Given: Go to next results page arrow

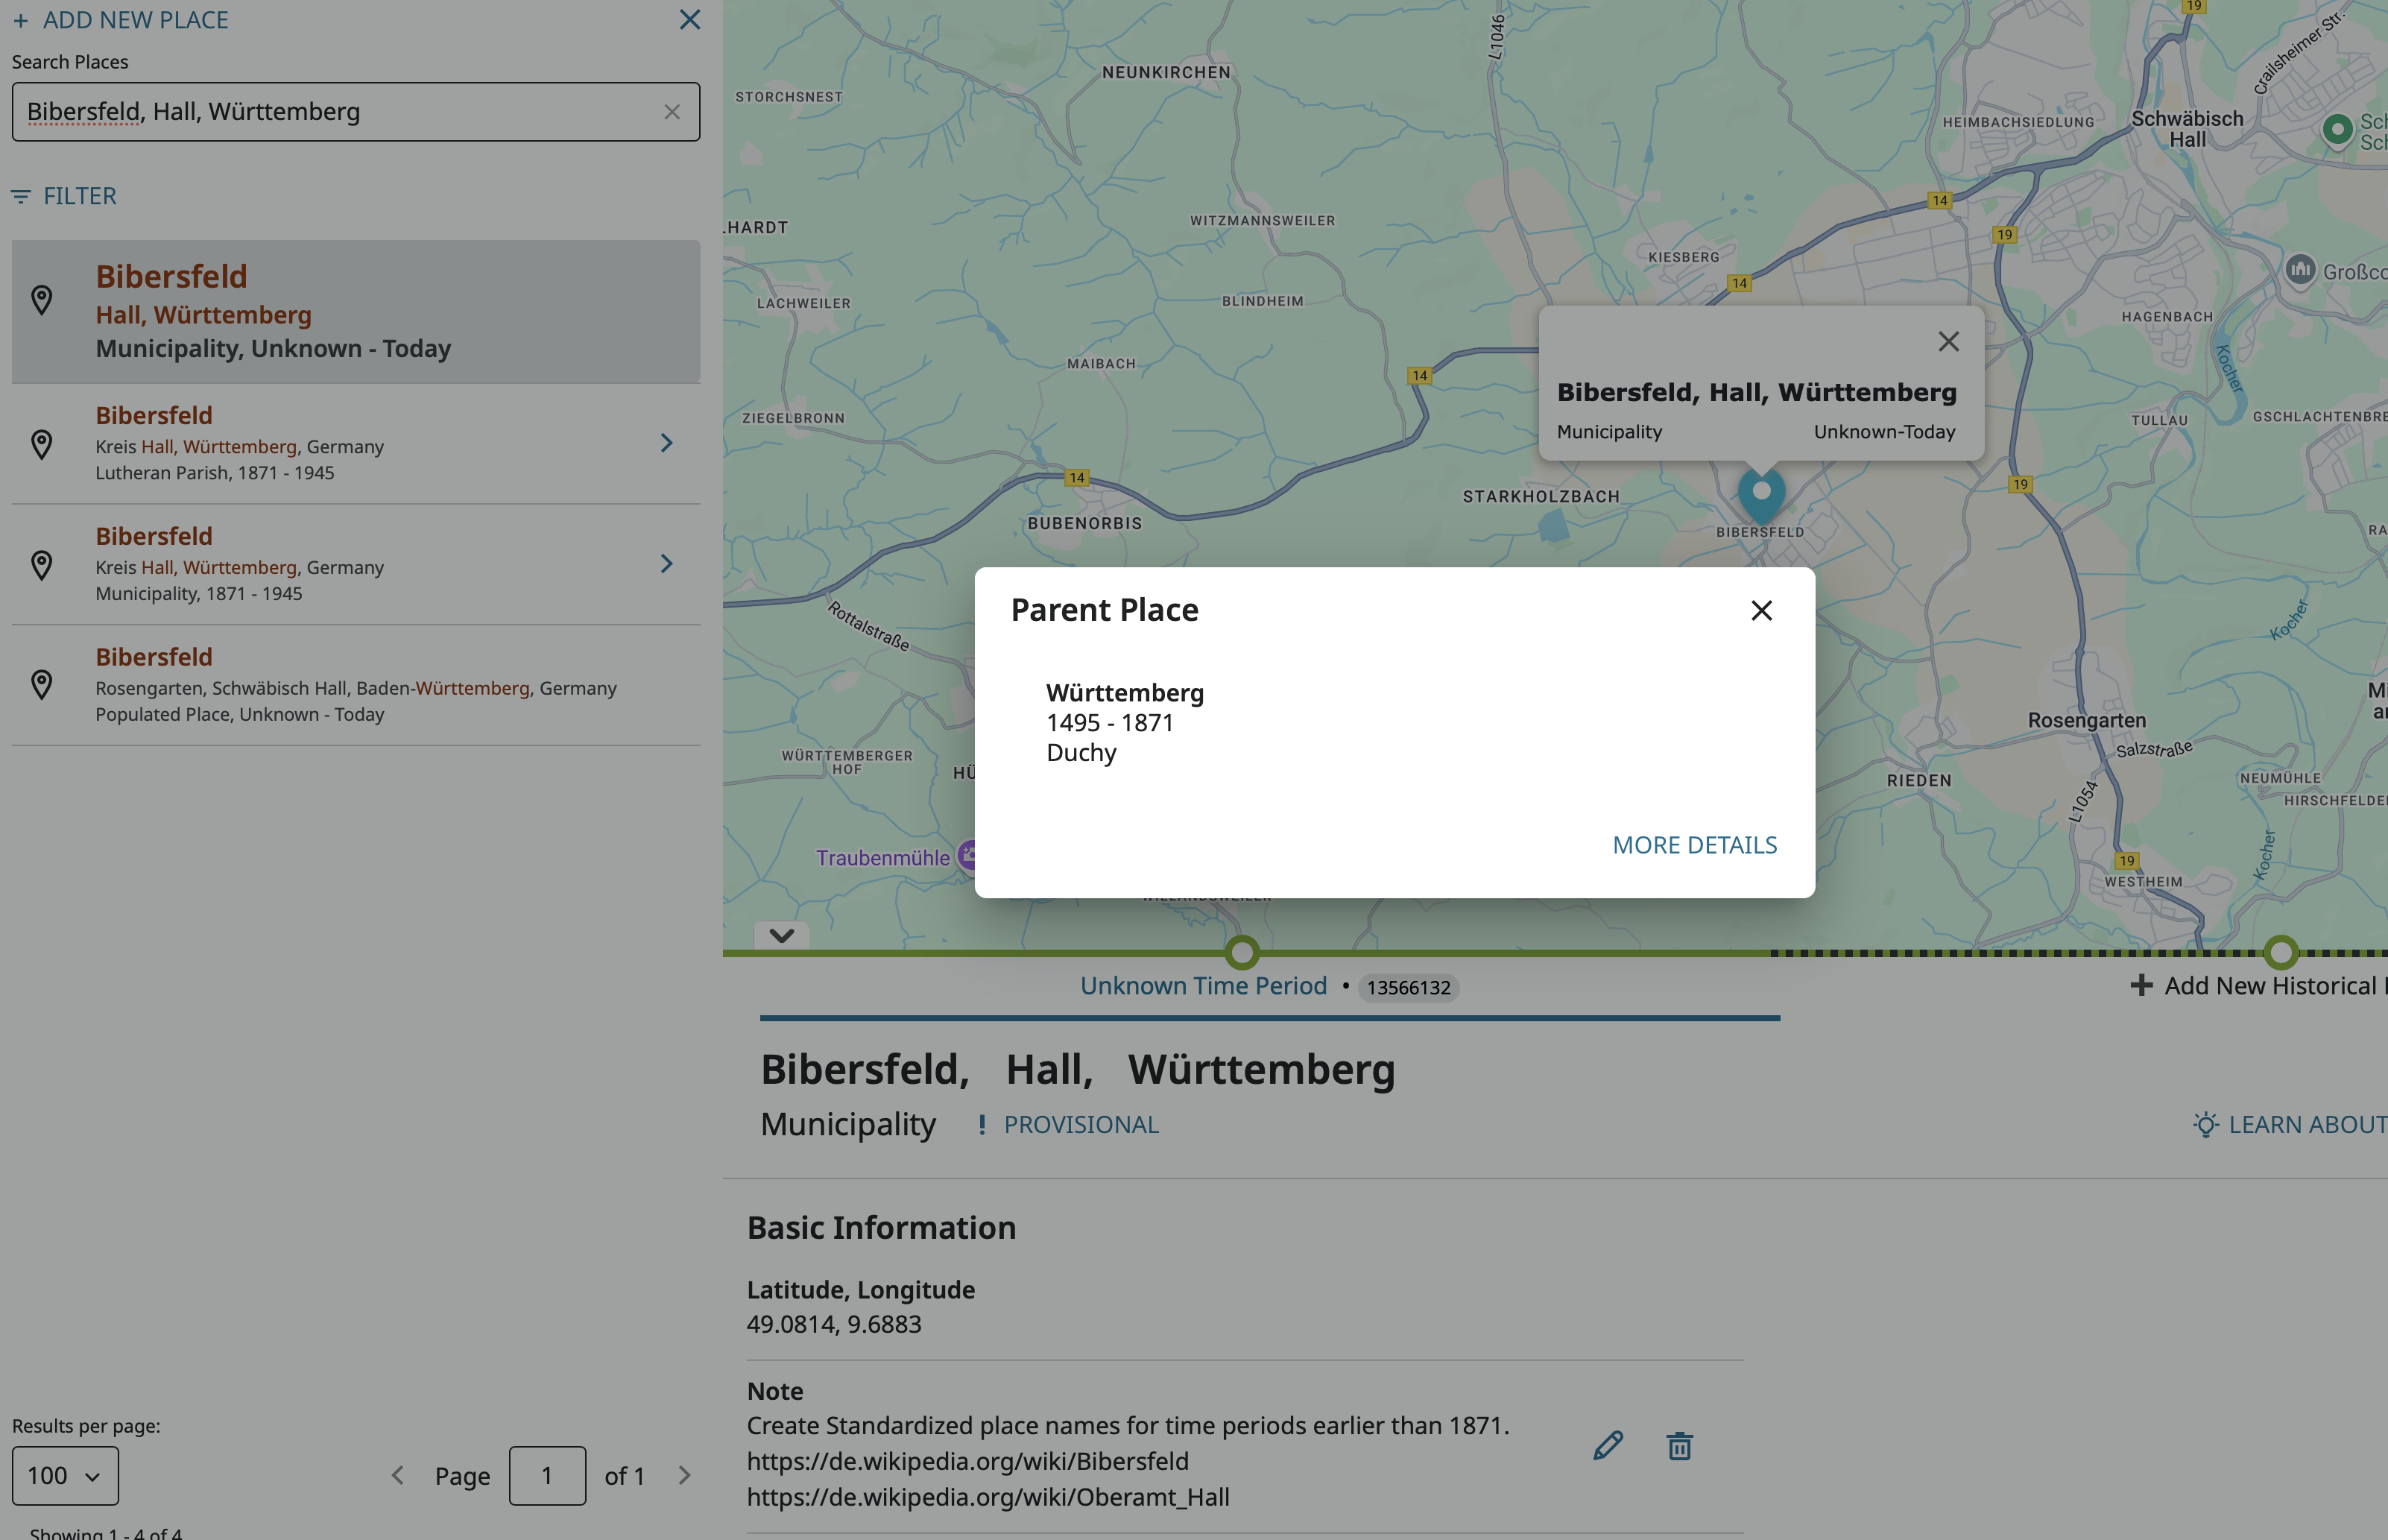Looking at the screenshot, I should pyautogui.click(x=685, y=1475).
